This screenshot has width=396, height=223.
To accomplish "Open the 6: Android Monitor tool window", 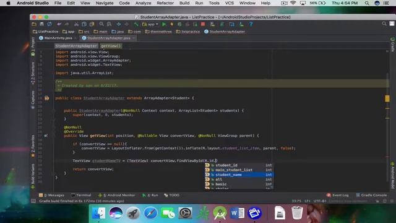I will 117,195.
